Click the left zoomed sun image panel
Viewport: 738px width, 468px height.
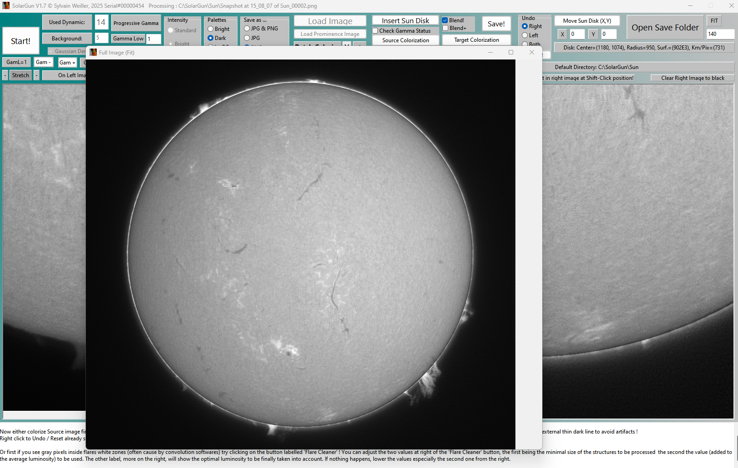[x=45, y=247]
